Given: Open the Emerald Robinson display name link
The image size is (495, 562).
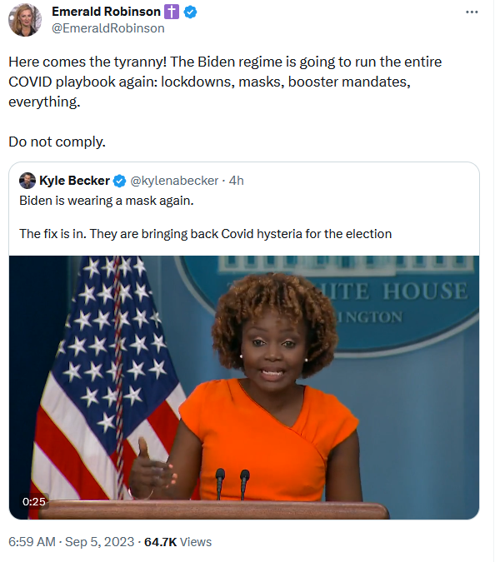Looking at the screenshot, I should (106, 12).
